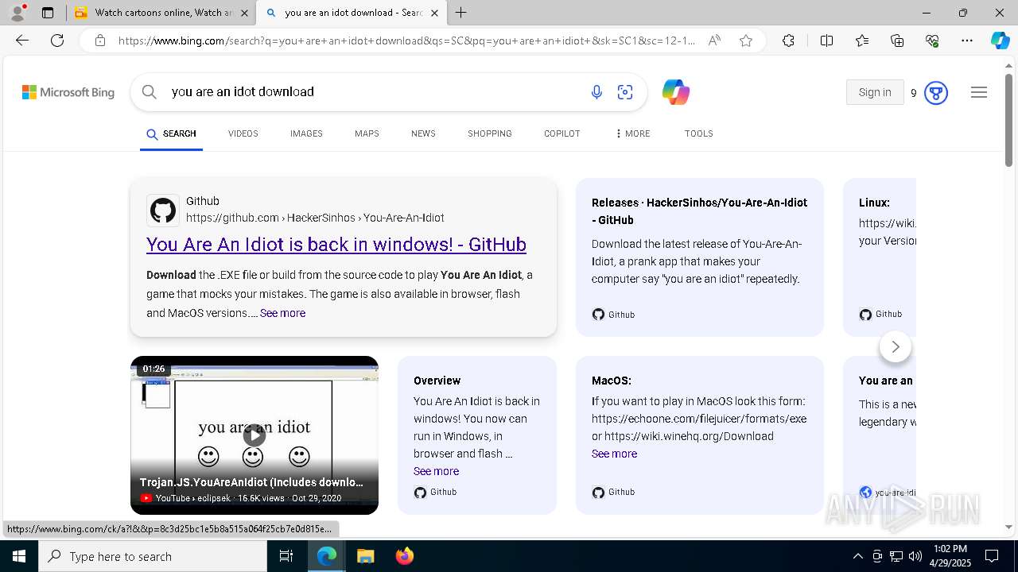Expand See more in GitHub snippet
This screenshot has width=1018, height=572.
(x=282, y=313)
